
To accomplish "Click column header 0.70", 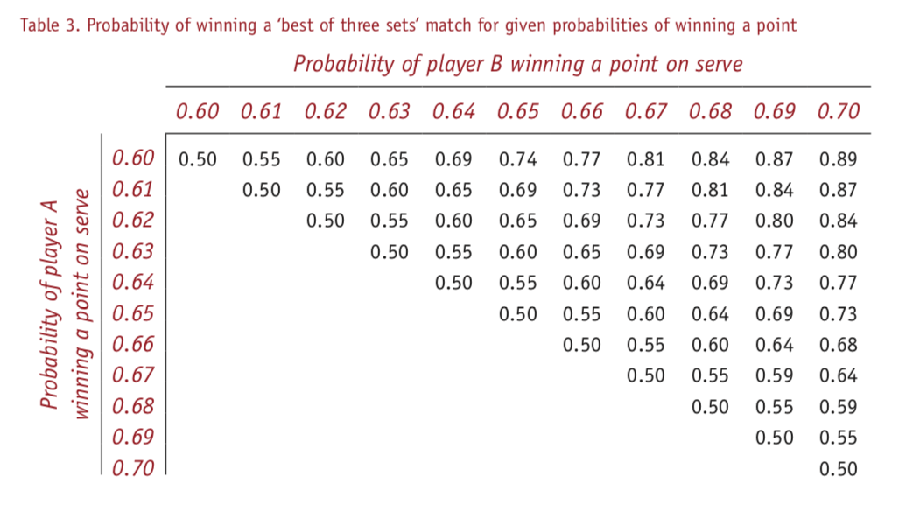I will point(839,110).
